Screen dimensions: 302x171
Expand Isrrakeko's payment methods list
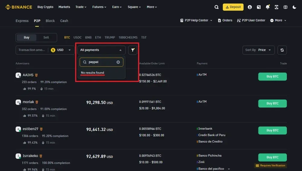tap(229, 169)
